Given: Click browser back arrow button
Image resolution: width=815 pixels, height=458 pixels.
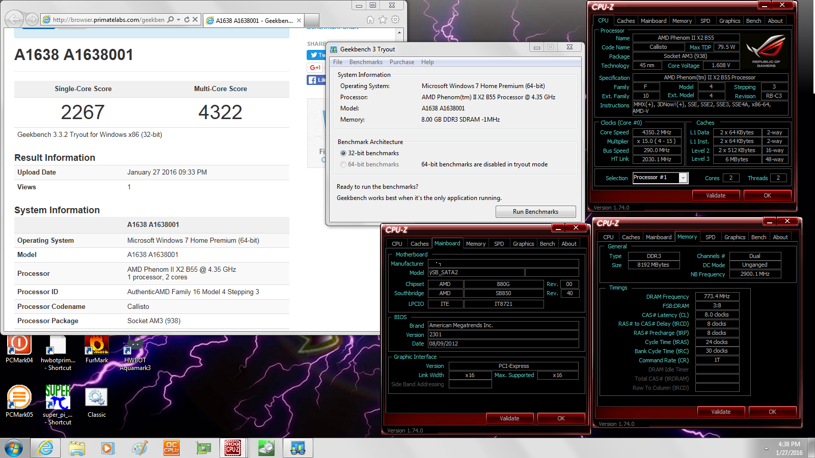Looking at the screenshot, I should pos(14,19).
